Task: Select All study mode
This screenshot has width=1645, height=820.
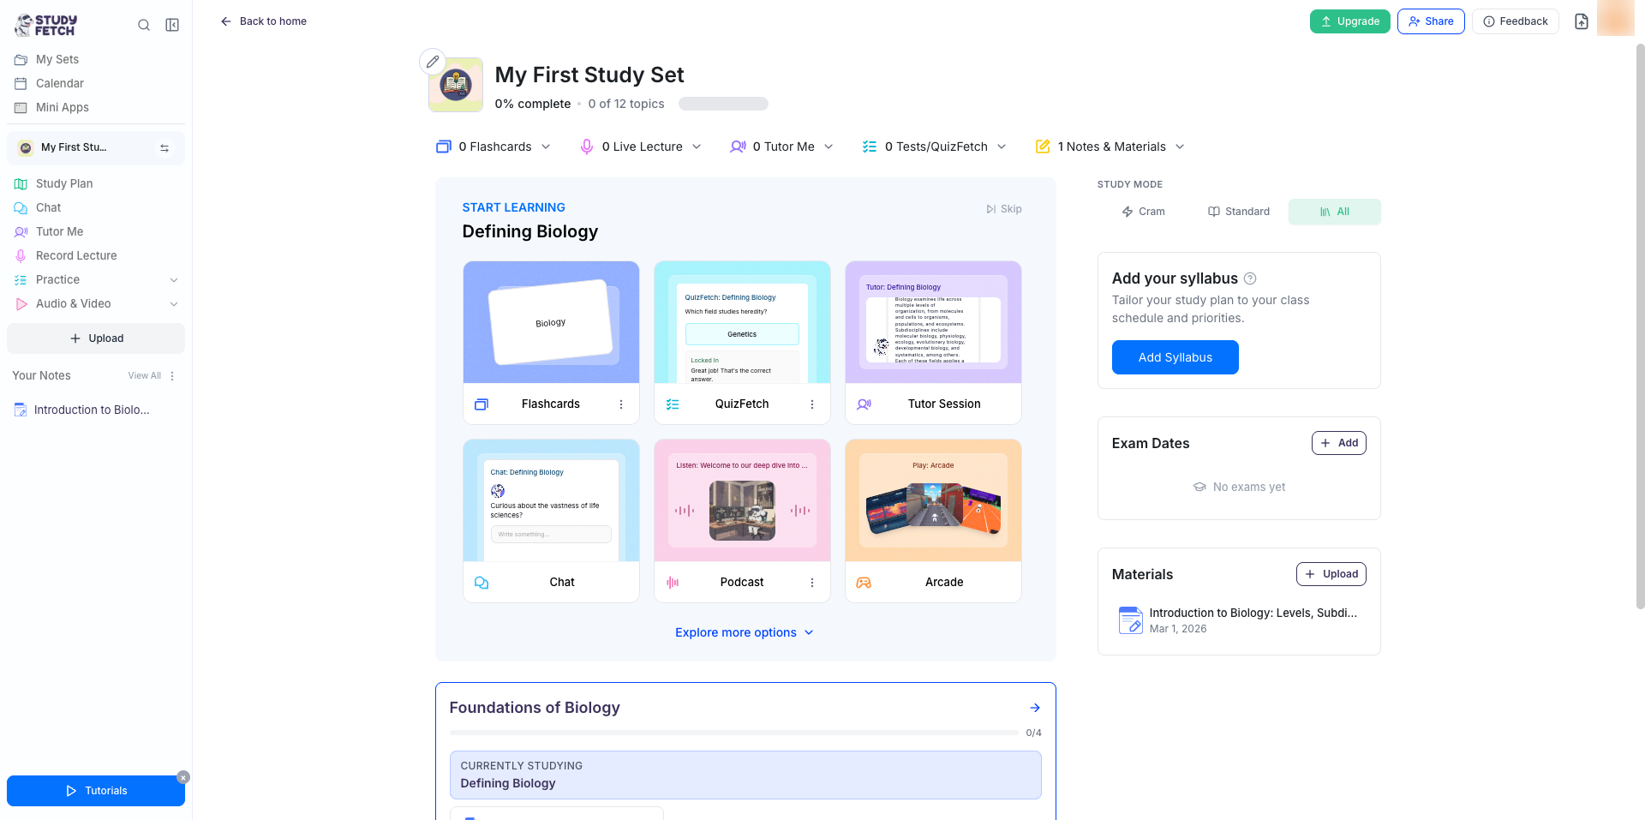Action: point(1335,212)
